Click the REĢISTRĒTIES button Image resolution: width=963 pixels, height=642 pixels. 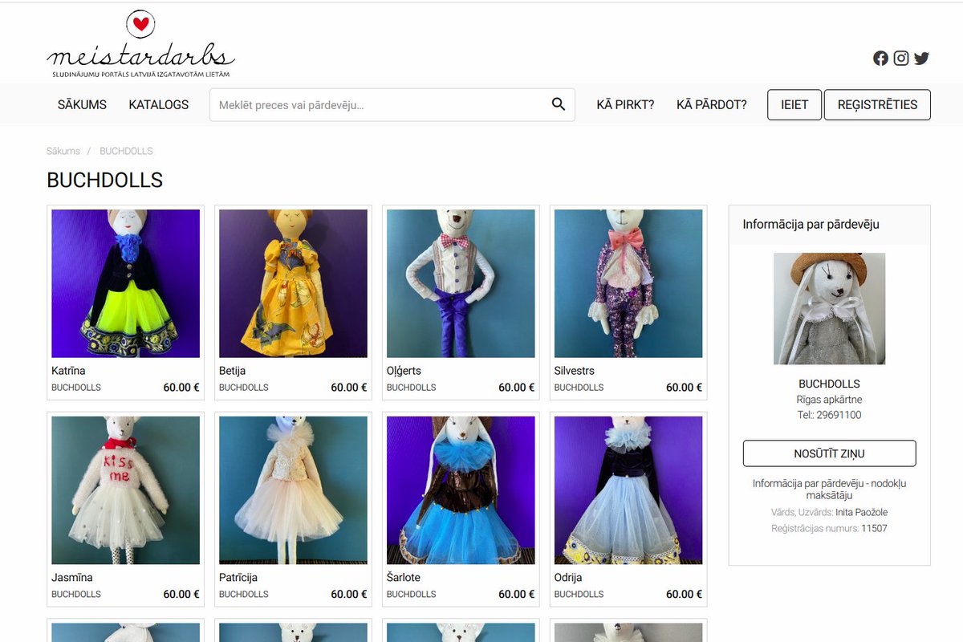pos(877,105)
